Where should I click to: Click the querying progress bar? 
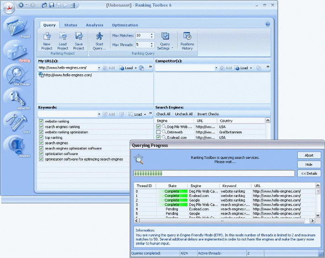click(x=214, y=174)
